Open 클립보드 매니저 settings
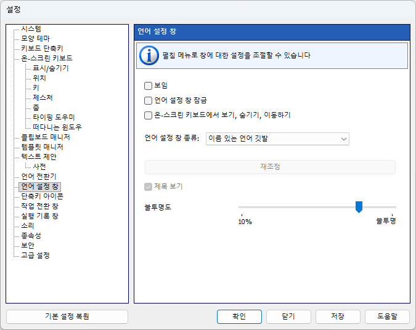This screenshot has height=330, width=416. coord(46,137)
